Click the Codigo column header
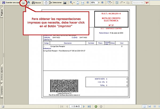The width and height of the screenshot is (160, 109). click(x=46, y=43)
